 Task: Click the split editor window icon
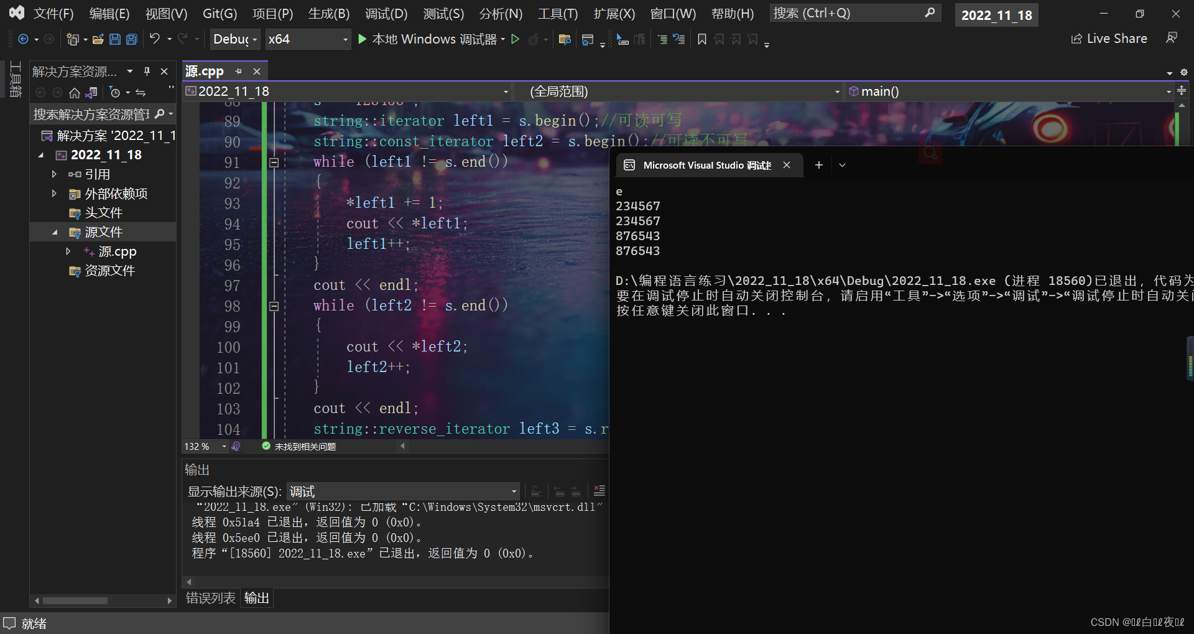[x=1182, y=91]
